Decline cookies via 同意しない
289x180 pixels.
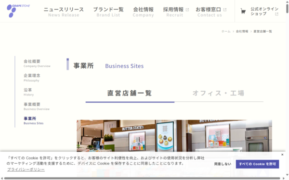pyautogui.click(x=223, y=164)
